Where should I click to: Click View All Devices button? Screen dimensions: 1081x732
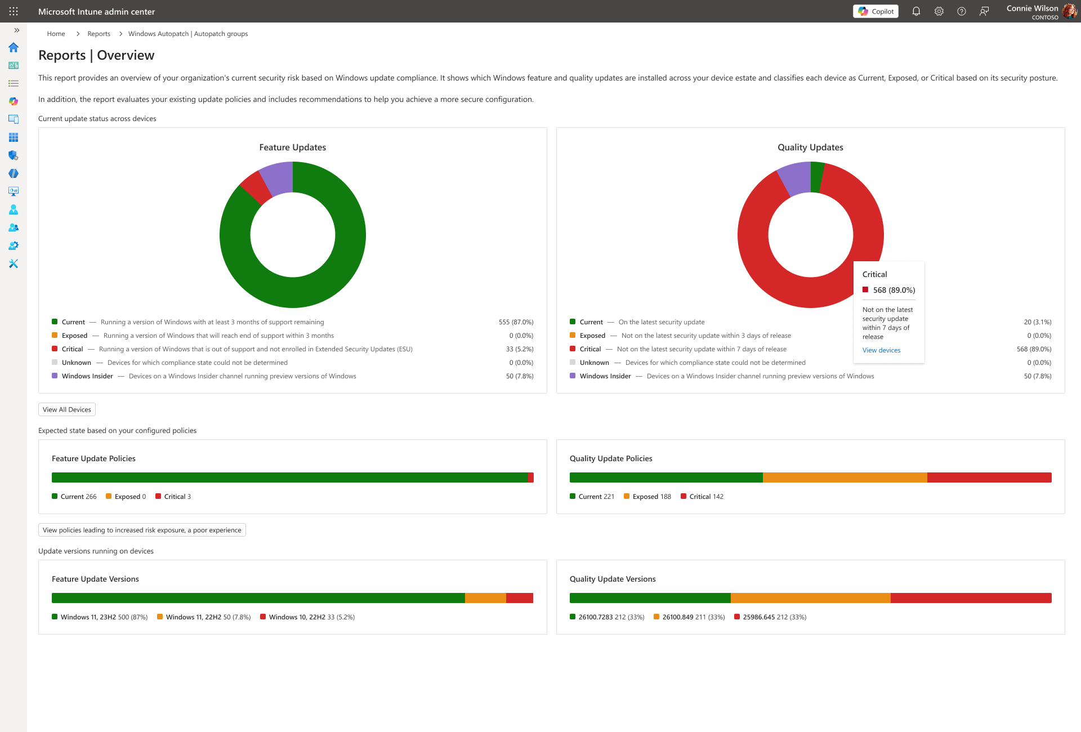coord(67,409)
